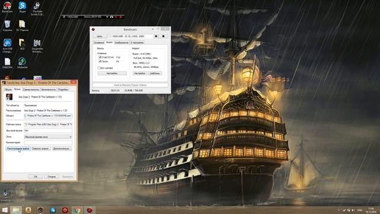Select The Elder Scrolls Skyrim desktop shortcut
This screenshot has width=380, height=214.
pos(37,8)
